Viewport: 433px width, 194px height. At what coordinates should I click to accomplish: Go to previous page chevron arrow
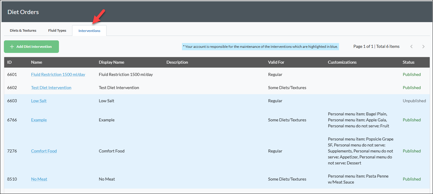pyautogui.click(x=411, y=47)
